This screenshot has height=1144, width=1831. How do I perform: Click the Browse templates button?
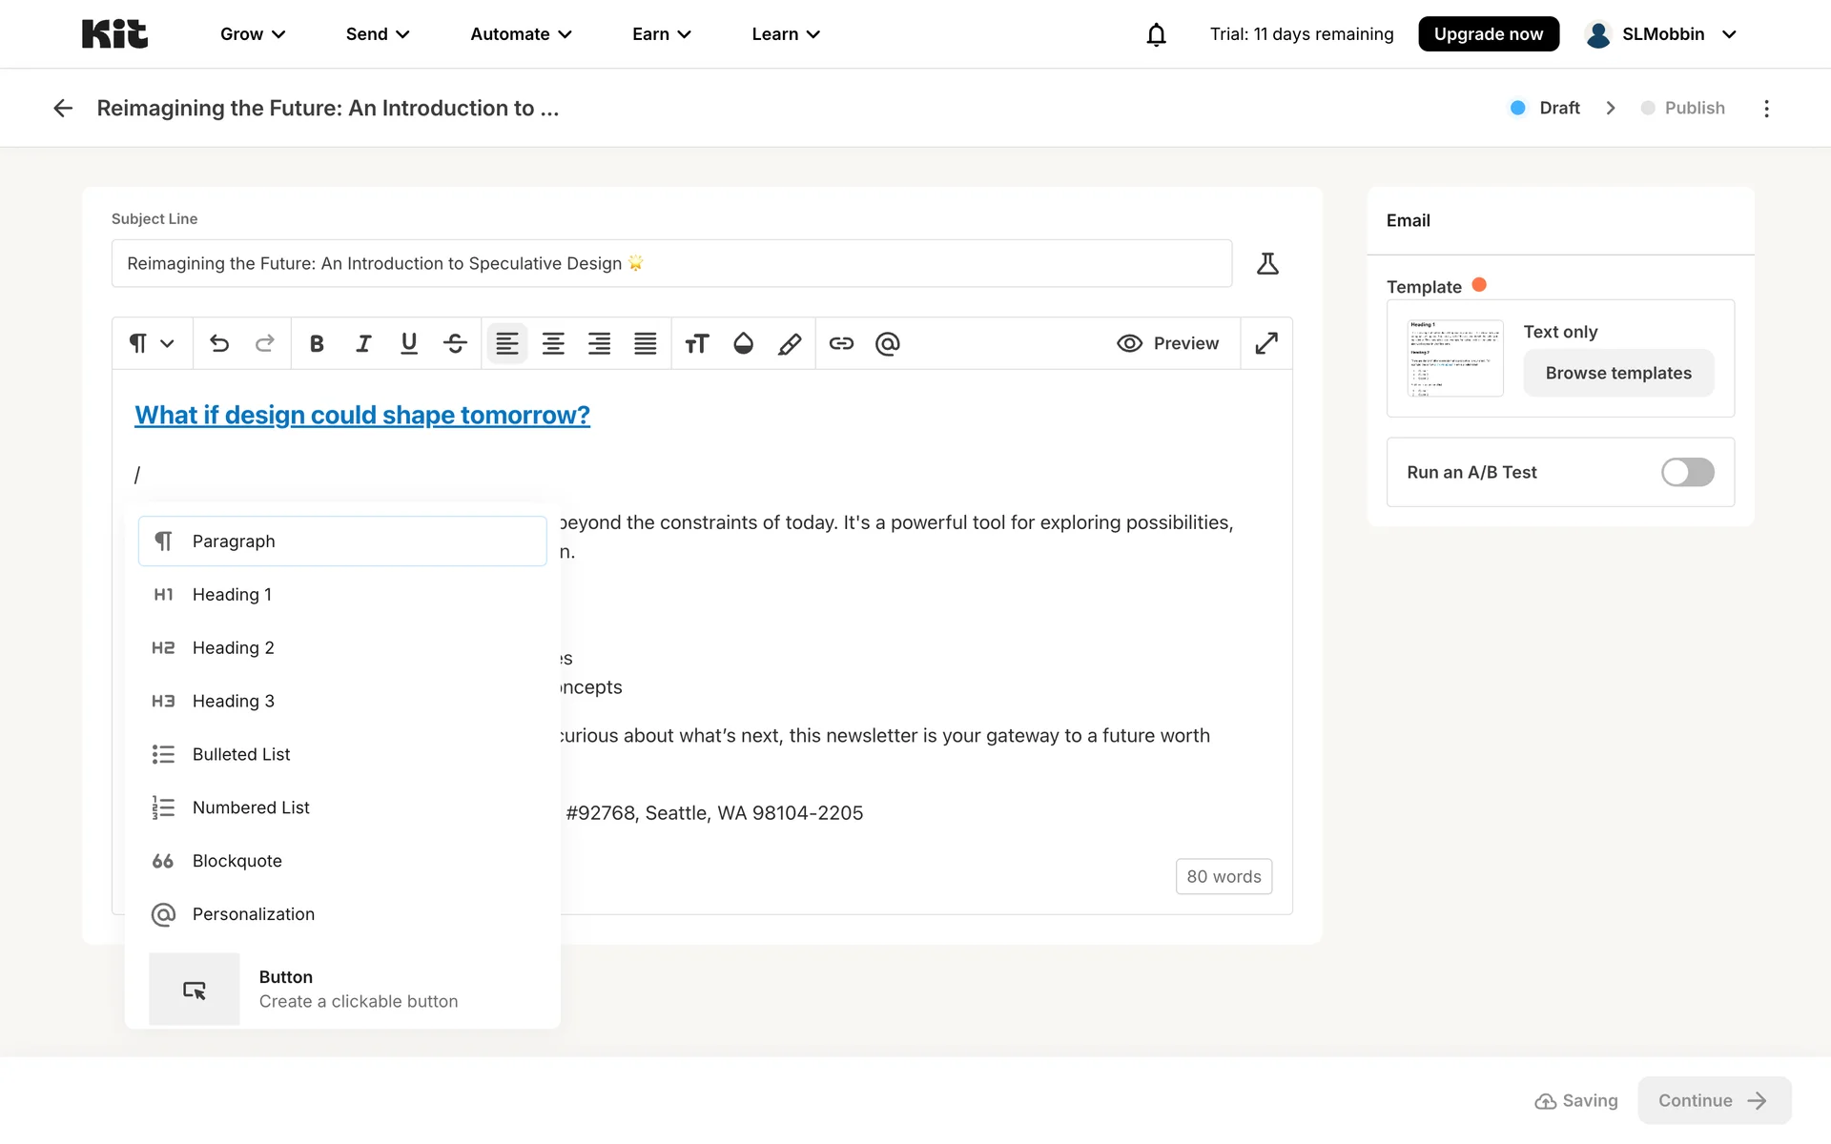[x=1618, y=373]
